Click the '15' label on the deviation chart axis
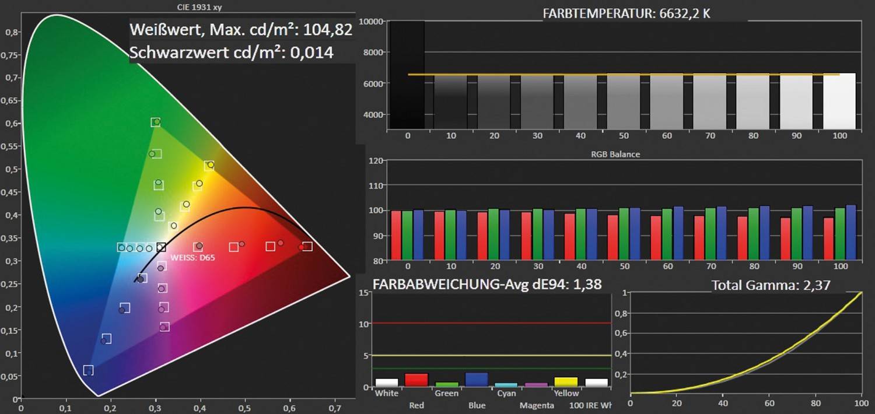Screen dimensions: 875x414 pos(365,292)
